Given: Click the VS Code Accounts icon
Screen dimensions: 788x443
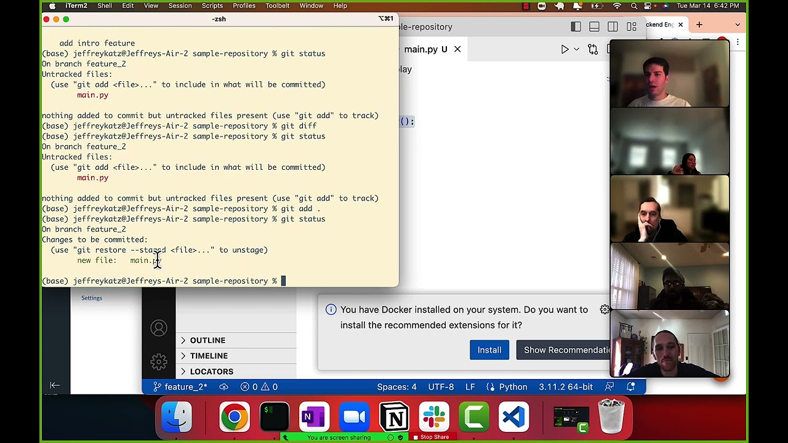Looking at the screenshot, I should 159,329.
